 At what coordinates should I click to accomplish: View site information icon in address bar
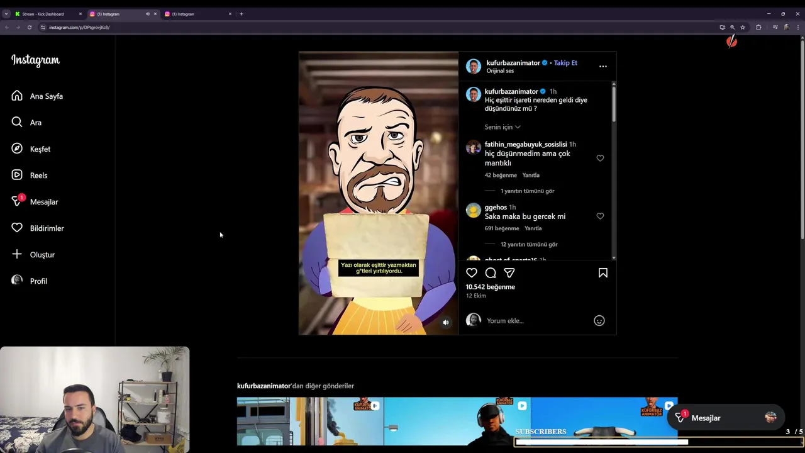(43, 27)
